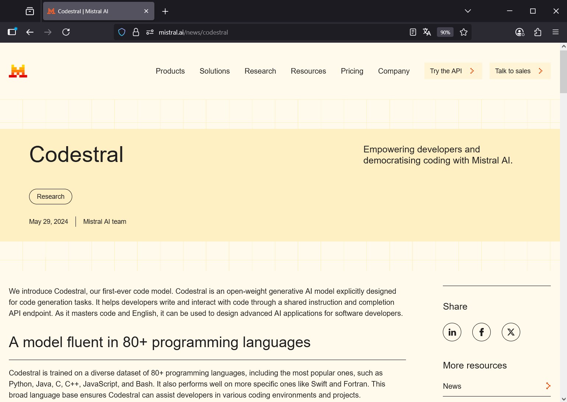Open the News resource link
The image size is (567, 402).
(497, 386)
